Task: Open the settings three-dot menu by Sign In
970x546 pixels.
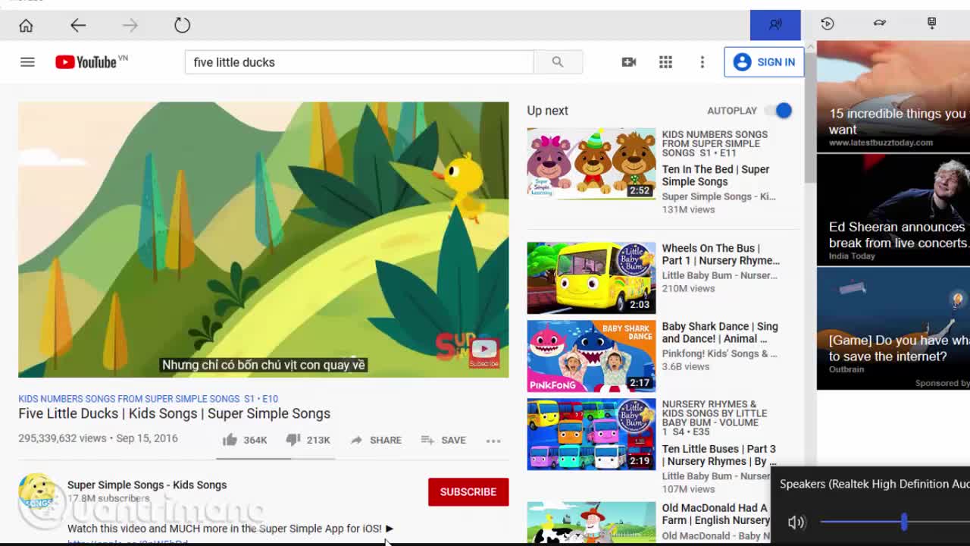Action: 702,62
